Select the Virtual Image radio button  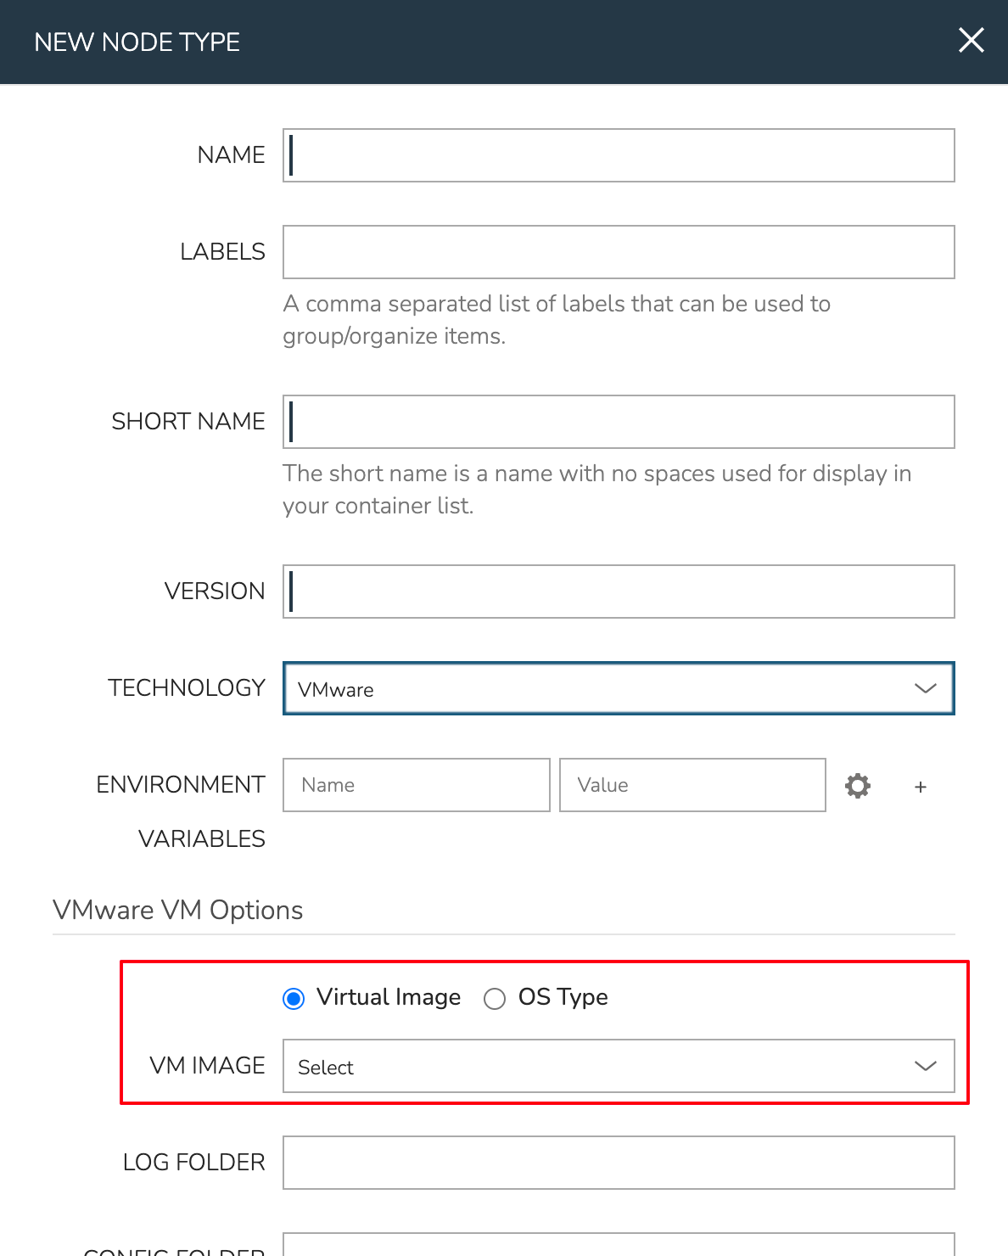[x=294, y=999]
